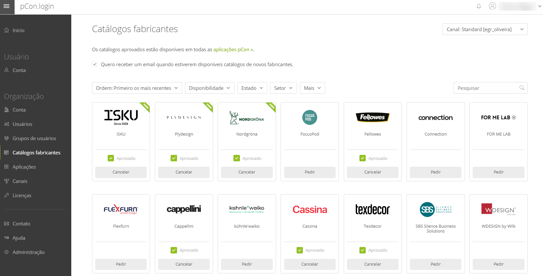Image resolution: width=543 pixels, height=276 pixels.
Task: Click the Flexfurn logo
Action: [x=121, y=210]
